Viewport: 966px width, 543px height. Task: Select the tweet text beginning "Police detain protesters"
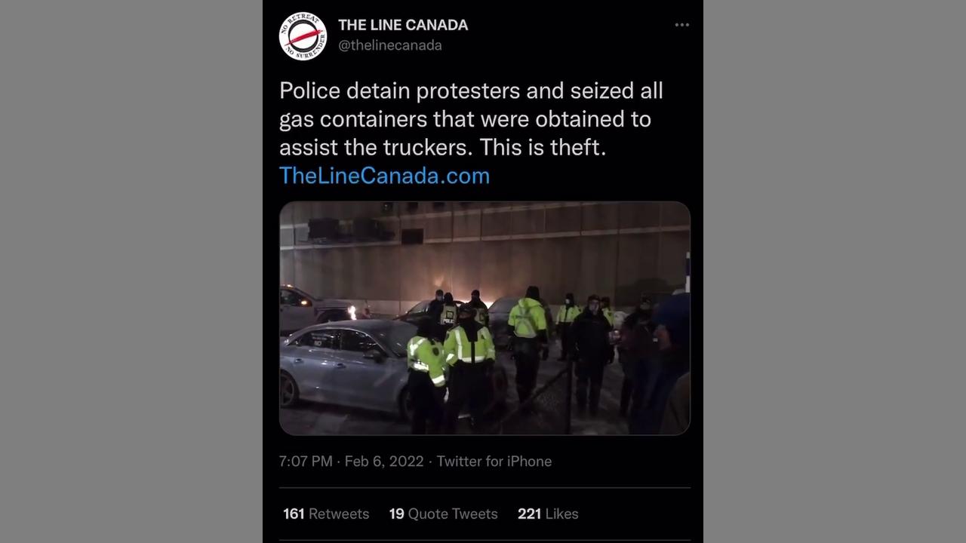coord(472,119)
